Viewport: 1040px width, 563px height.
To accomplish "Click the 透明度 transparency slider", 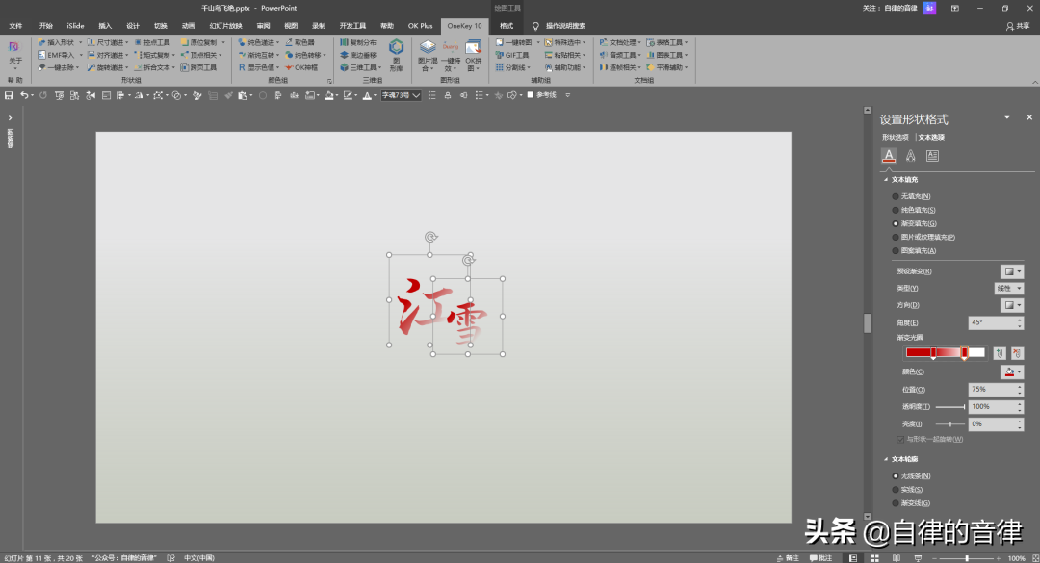I will [x=949, y=407].
